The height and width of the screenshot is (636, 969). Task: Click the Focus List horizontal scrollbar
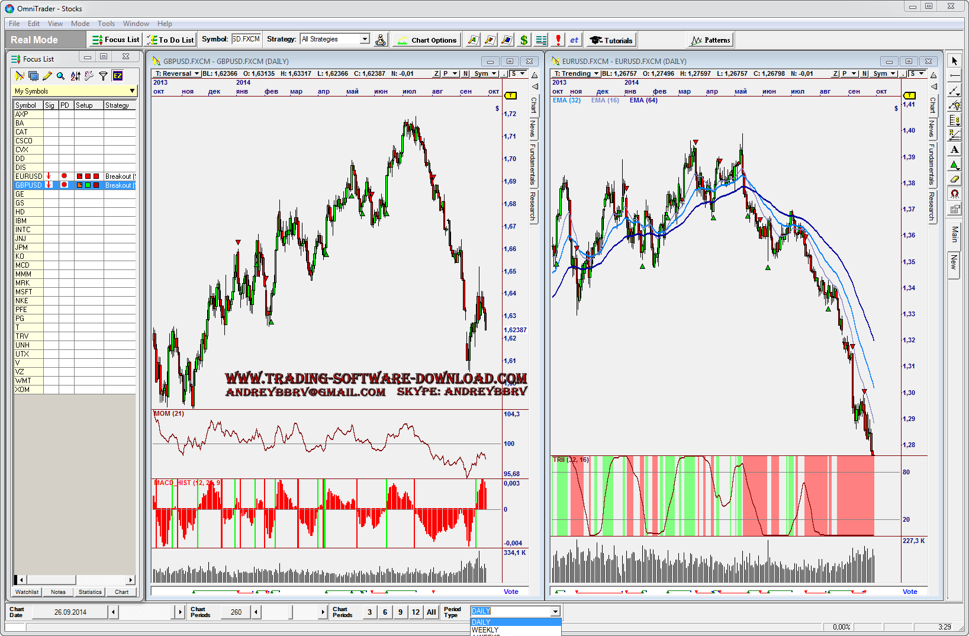(75, 580)
